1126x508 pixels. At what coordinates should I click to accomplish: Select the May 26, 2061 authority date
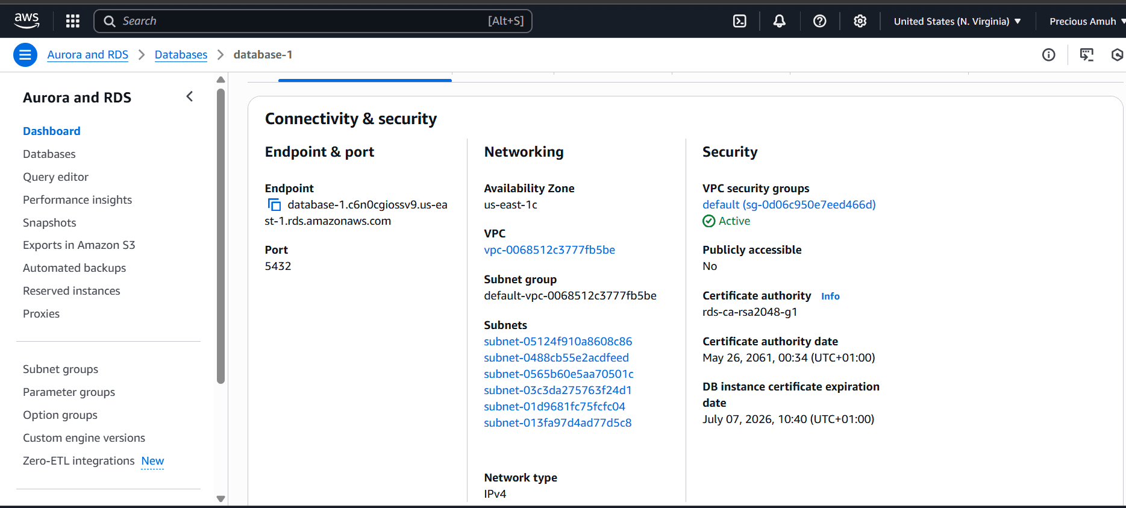[789, 358]
